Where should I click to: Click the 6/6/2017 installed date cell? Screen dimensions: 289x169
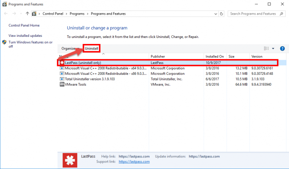tap(212, 79)
